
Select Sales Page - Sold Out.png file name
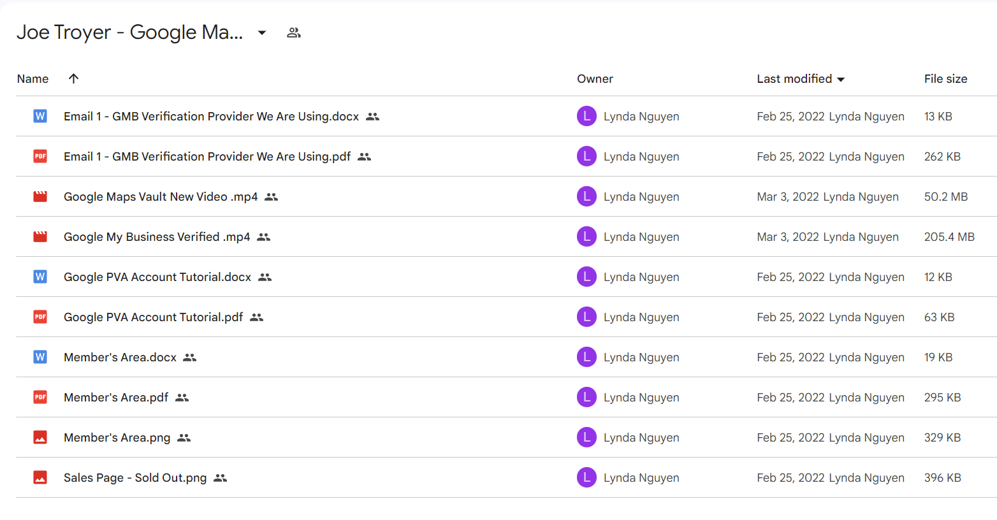pyautogui.click(x=135, y=478)
